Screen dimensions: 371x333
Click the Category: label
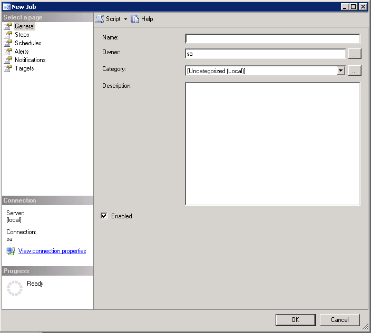[x=114, y=69]
